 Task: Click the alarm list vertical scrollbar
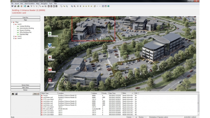tap(198, 104)
